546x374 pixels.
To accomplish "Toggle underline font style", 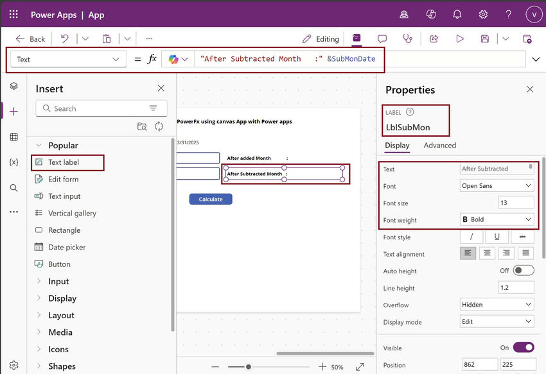I will [x=497, y=237].
